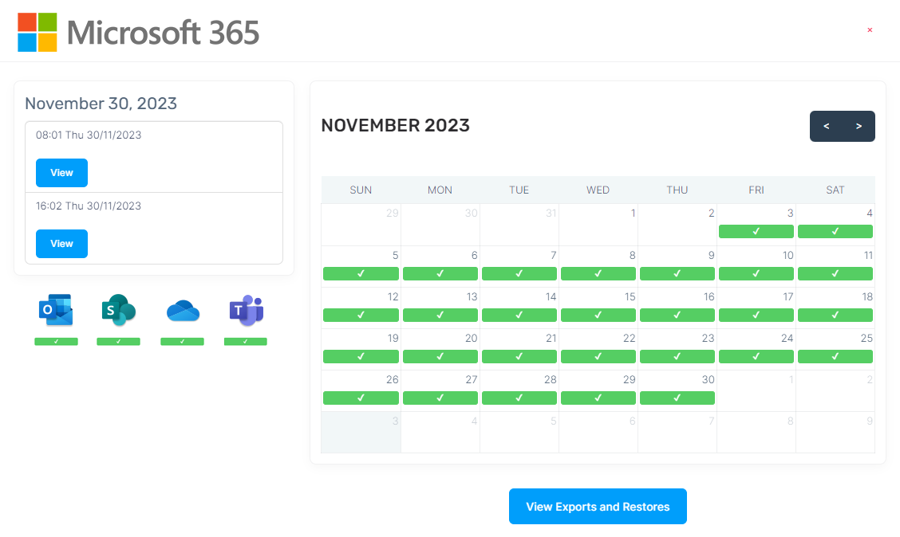The width and height of the screenshot is (900, 537).
Task: Select the THU column header
Action: (677, 190)
